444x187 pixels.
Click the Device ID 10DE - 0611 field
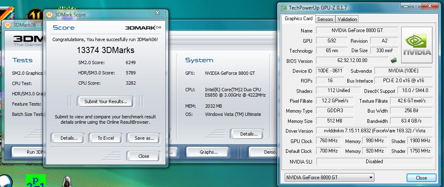pos(330,71)
